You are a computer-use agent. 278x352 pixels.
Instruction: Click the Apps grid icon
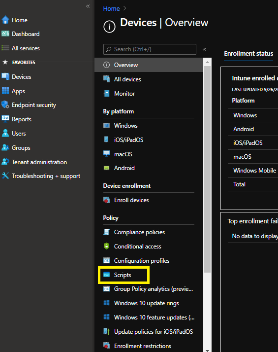click(5, 91)
